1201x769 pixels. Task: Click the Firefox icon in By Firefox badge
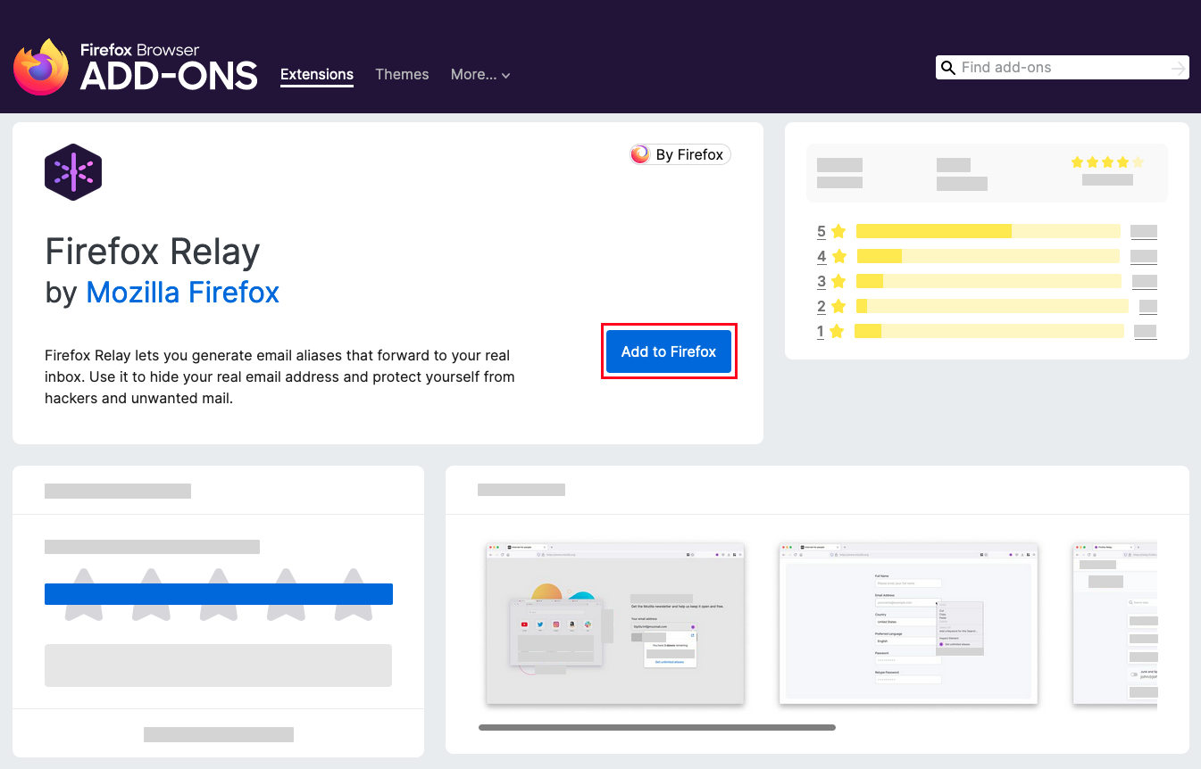640,154
